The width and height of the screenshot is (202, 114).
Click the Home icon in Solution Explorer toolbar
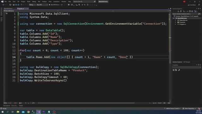point(178,11)
